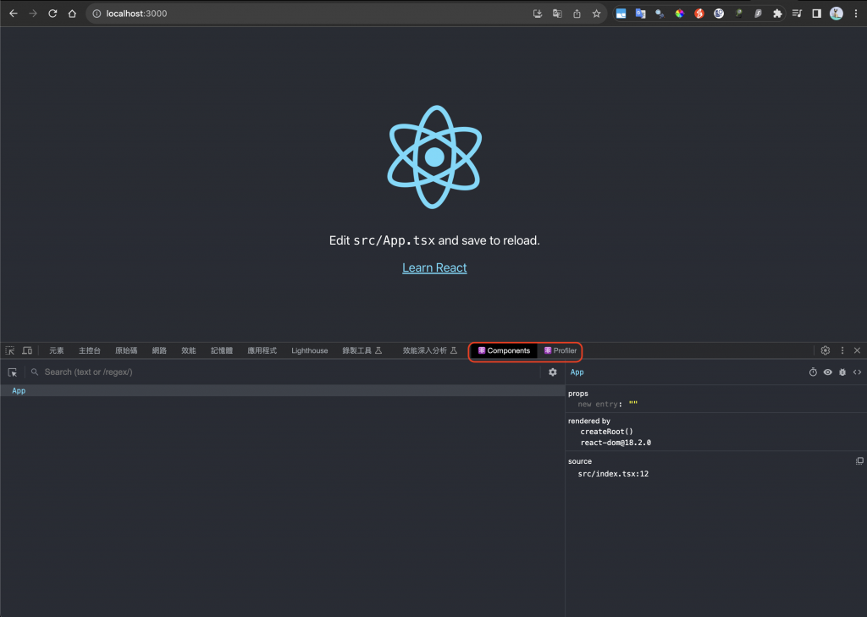Switch to the Profiler tab
This screenshot has height=617, width=867.
(561, 350)
